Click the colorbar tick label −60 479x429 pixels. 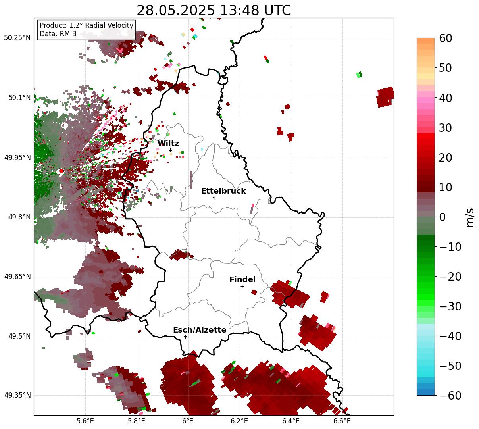pyautogui.click(x=450, y=395)
